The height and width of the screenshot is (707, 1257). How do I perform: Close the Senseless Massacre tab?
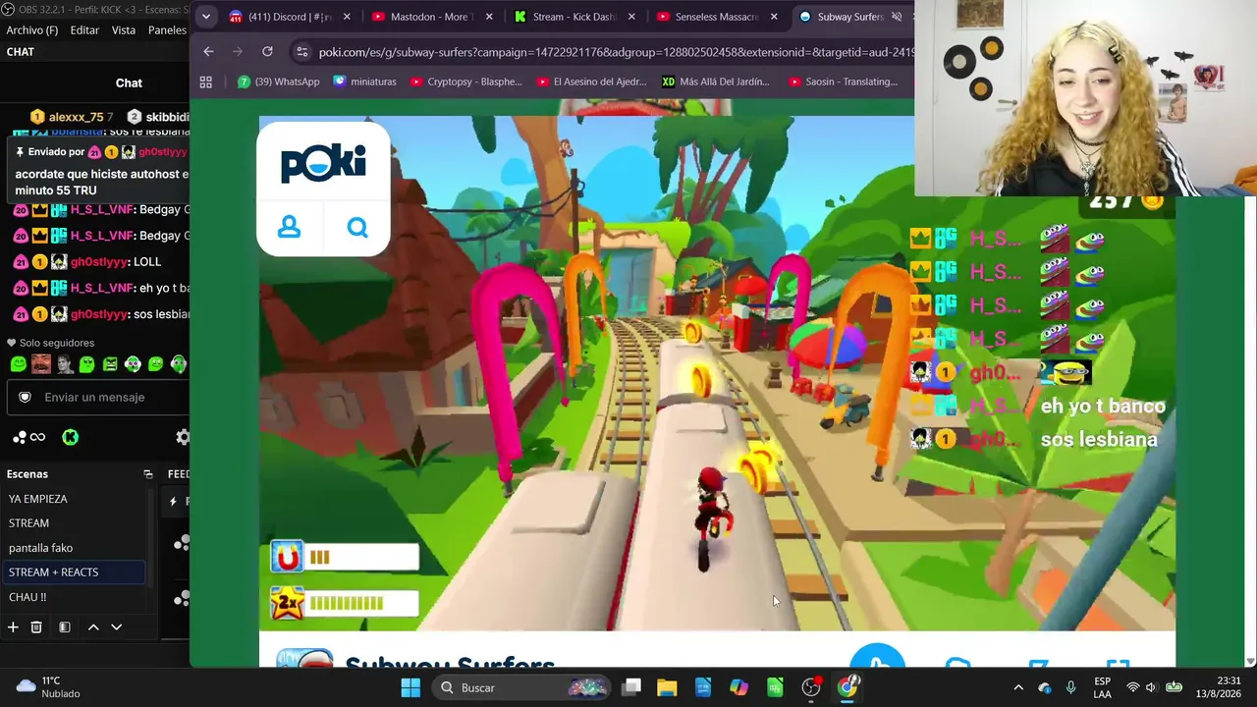[774, 17]
